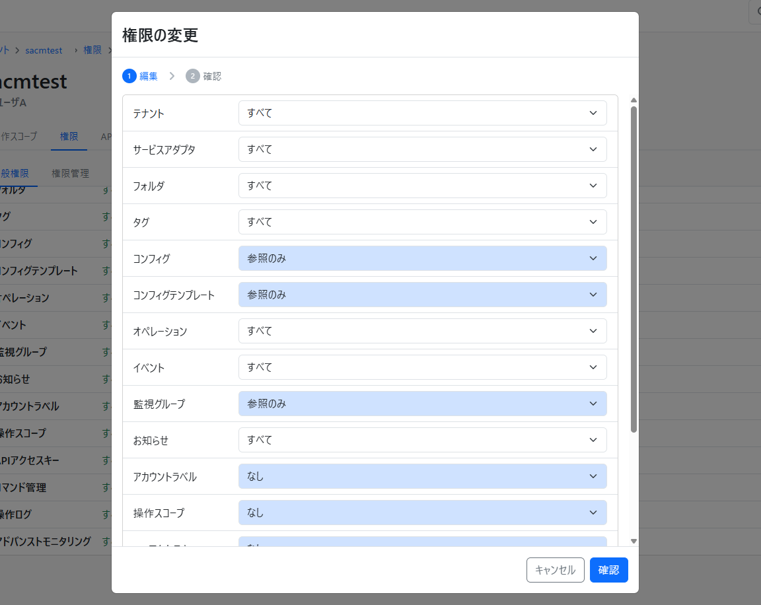Image resolution: width=761 pixels, height=605 pixels.
Task: Click the タグ dropdown chevron icon
Action: [593, 222]
